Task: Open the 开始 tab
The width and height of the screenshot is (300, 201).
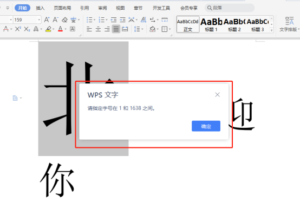Action: [x=22, y=8]
